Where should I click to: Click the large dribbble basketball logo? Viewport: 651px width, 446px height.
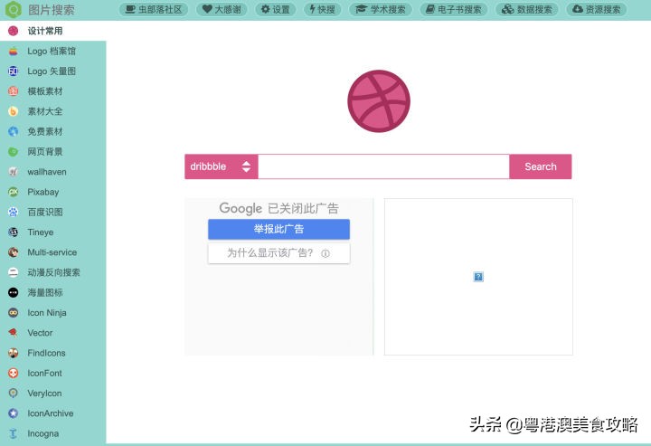[x=379, y=101]
